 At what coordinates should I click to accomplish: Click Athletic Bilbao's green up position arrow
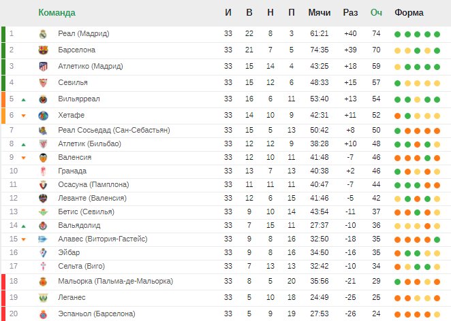pyautogui.click(x=24, y=144)
